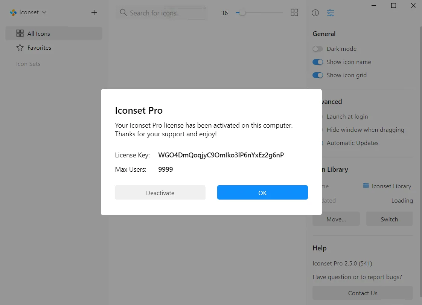Click the settings panel scrollbar
422x305 pixels.
[x=420, y=162]
